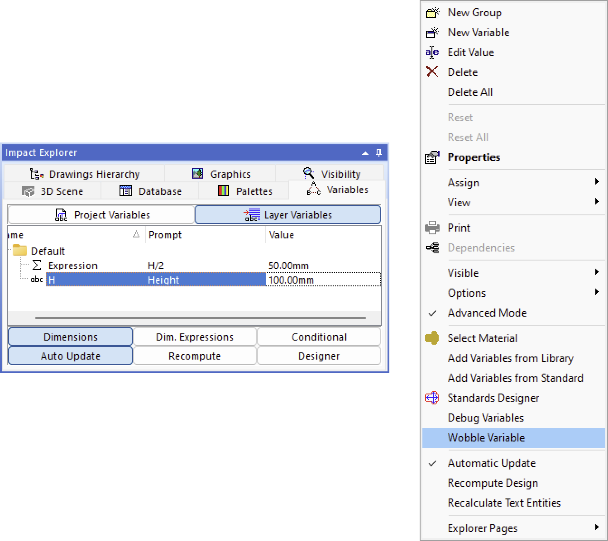Click the Dependencies tree icon
The width and height of the screenshot is (608, 541).
(432, 248)
